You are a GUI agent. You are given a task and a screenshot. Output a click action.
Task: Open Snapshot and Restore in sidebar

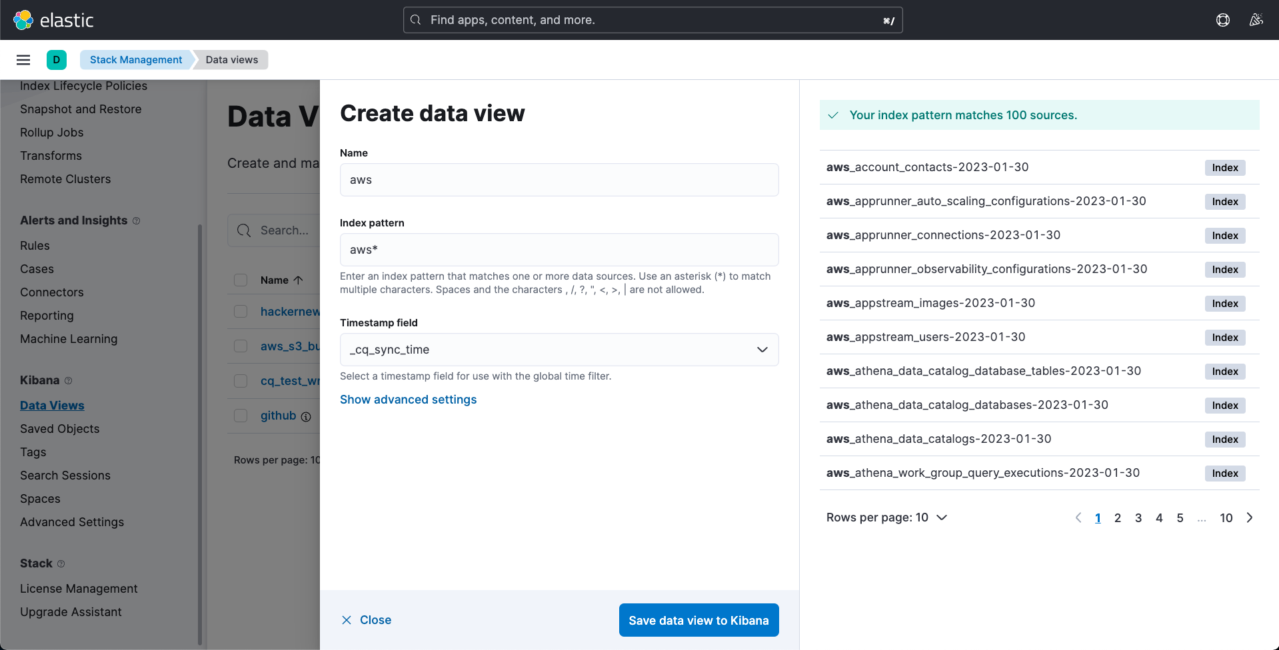(81, 109)
